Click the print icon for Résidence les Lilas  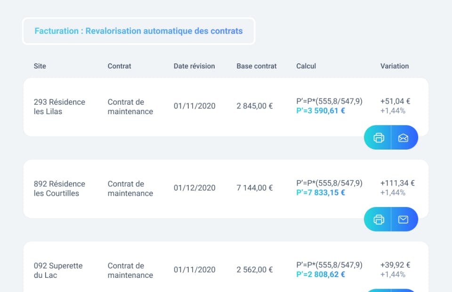379,138
